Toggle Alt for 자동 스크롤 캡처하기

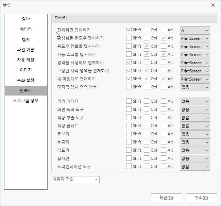(x=164, y=54)
